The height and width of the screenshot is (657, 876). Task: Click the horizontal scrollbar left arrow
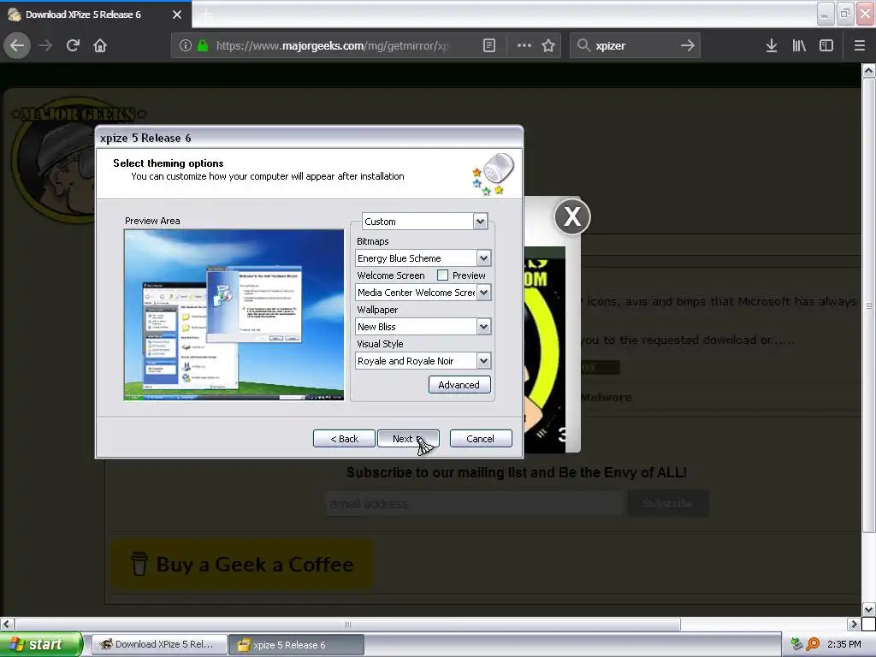pyautogui.click(x=7, y=624)
